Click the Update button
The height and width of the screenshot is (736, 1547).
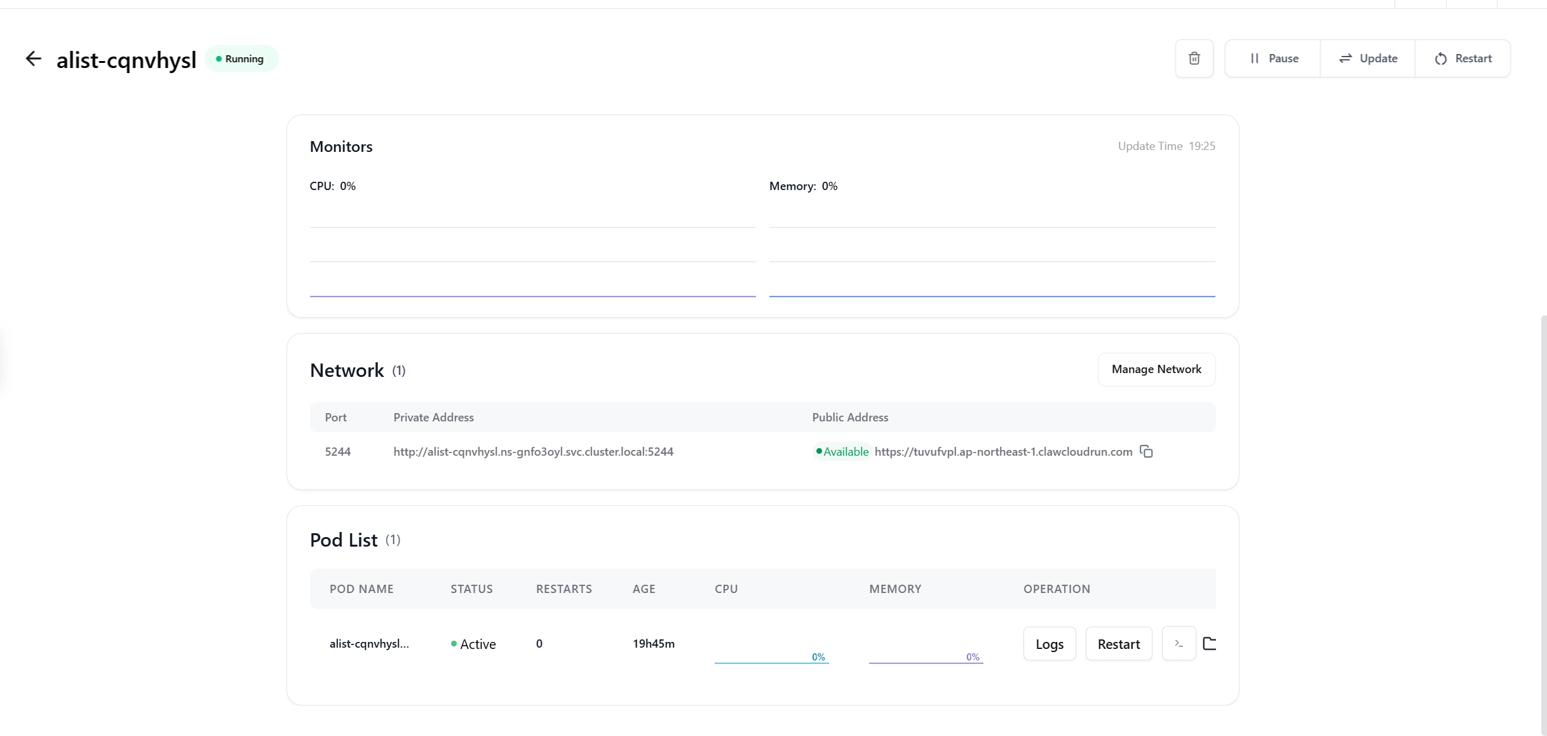[x=1367, y=58]
